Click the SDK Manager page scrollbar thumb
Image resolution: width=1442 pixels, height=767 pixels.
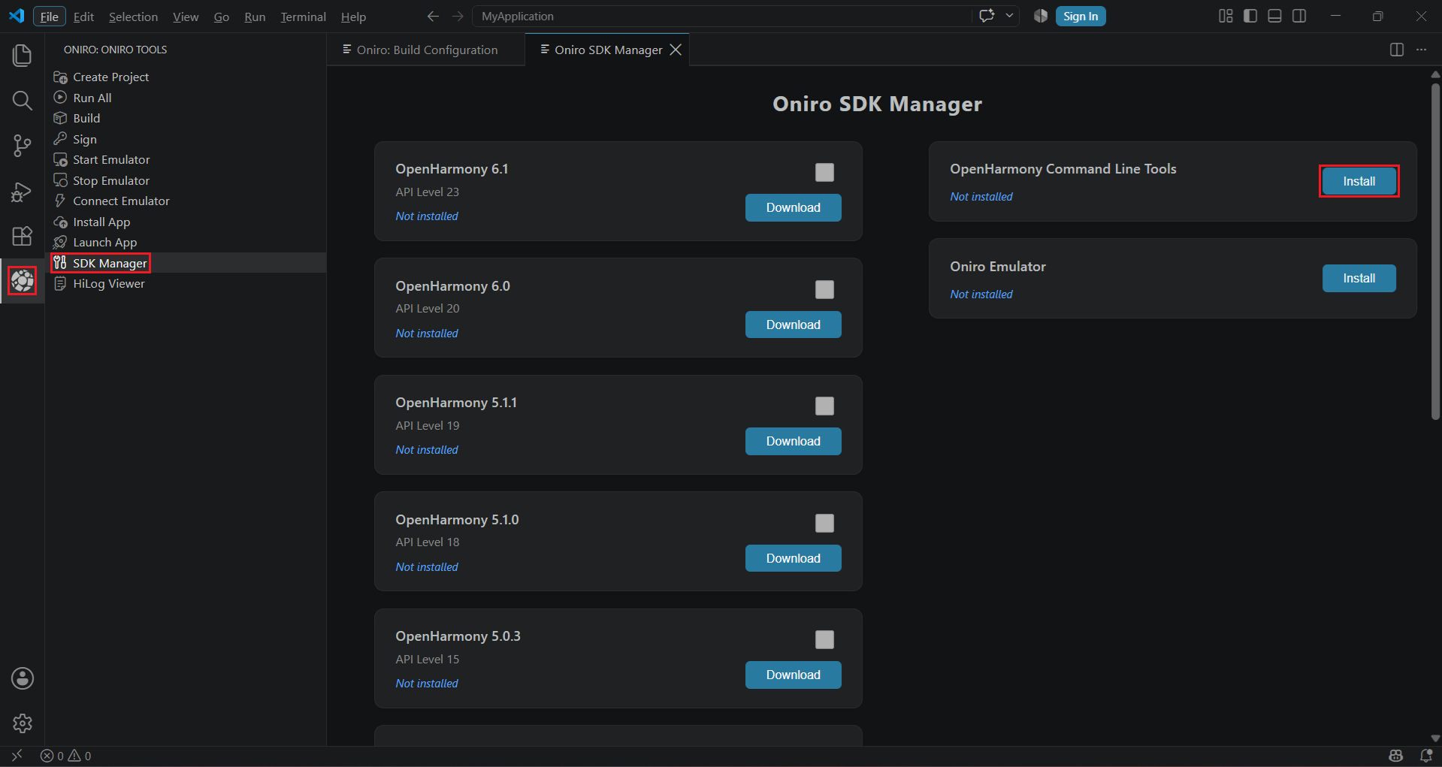(1435, 252)
